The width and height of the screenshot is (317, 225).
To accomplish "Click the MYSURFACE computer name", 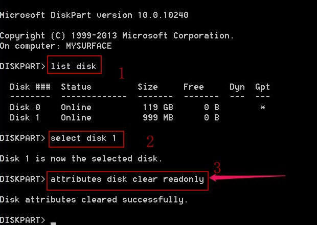I will (88, 46).
